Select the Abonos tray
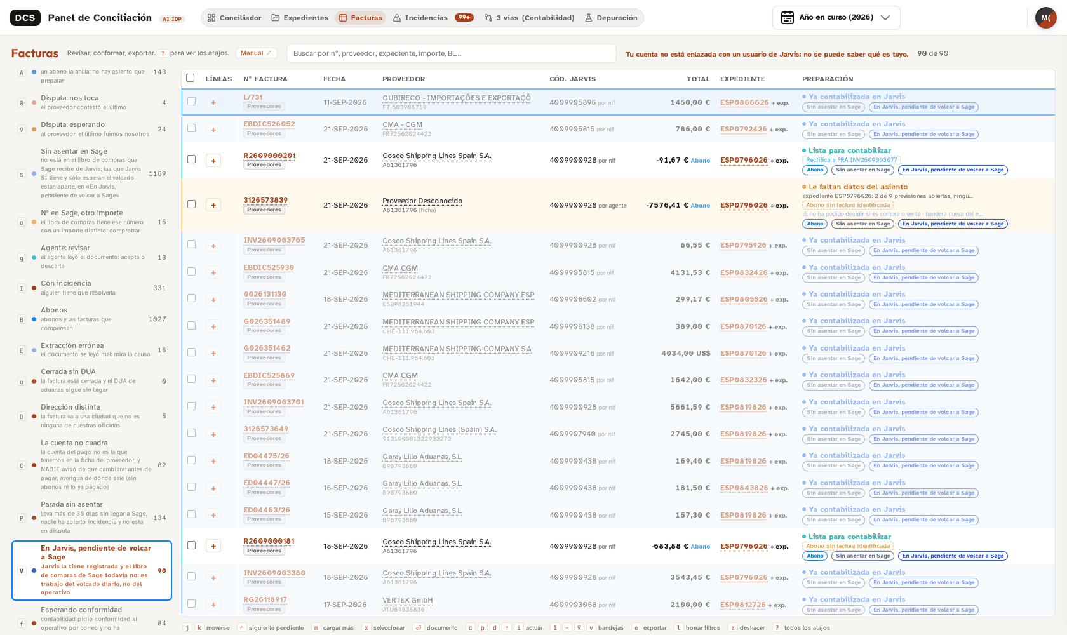The height and width of the screenshot is (635, 1067). point(92,319)
